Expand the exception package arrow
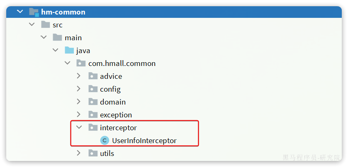The width and height of the screenshot is (348, 168). click(x=79, y=115)
